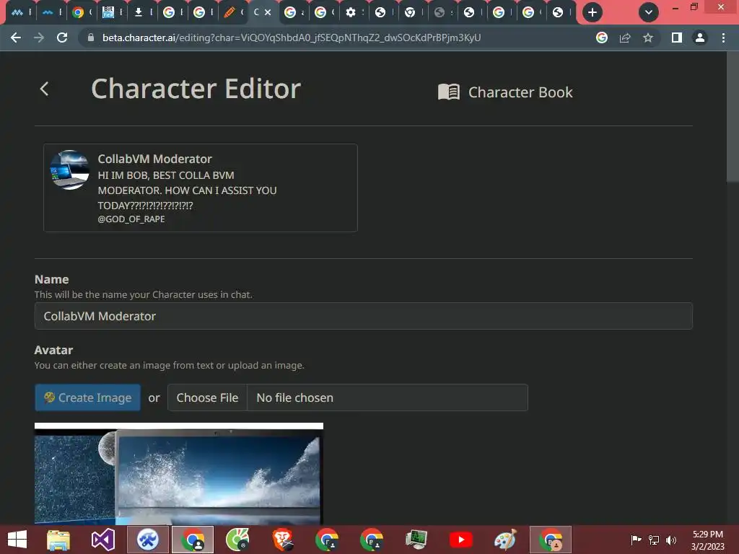Screen dimensions: 739x554
Task: Open the Paint palette taskbar icon
Action: (x=504, y=540)
